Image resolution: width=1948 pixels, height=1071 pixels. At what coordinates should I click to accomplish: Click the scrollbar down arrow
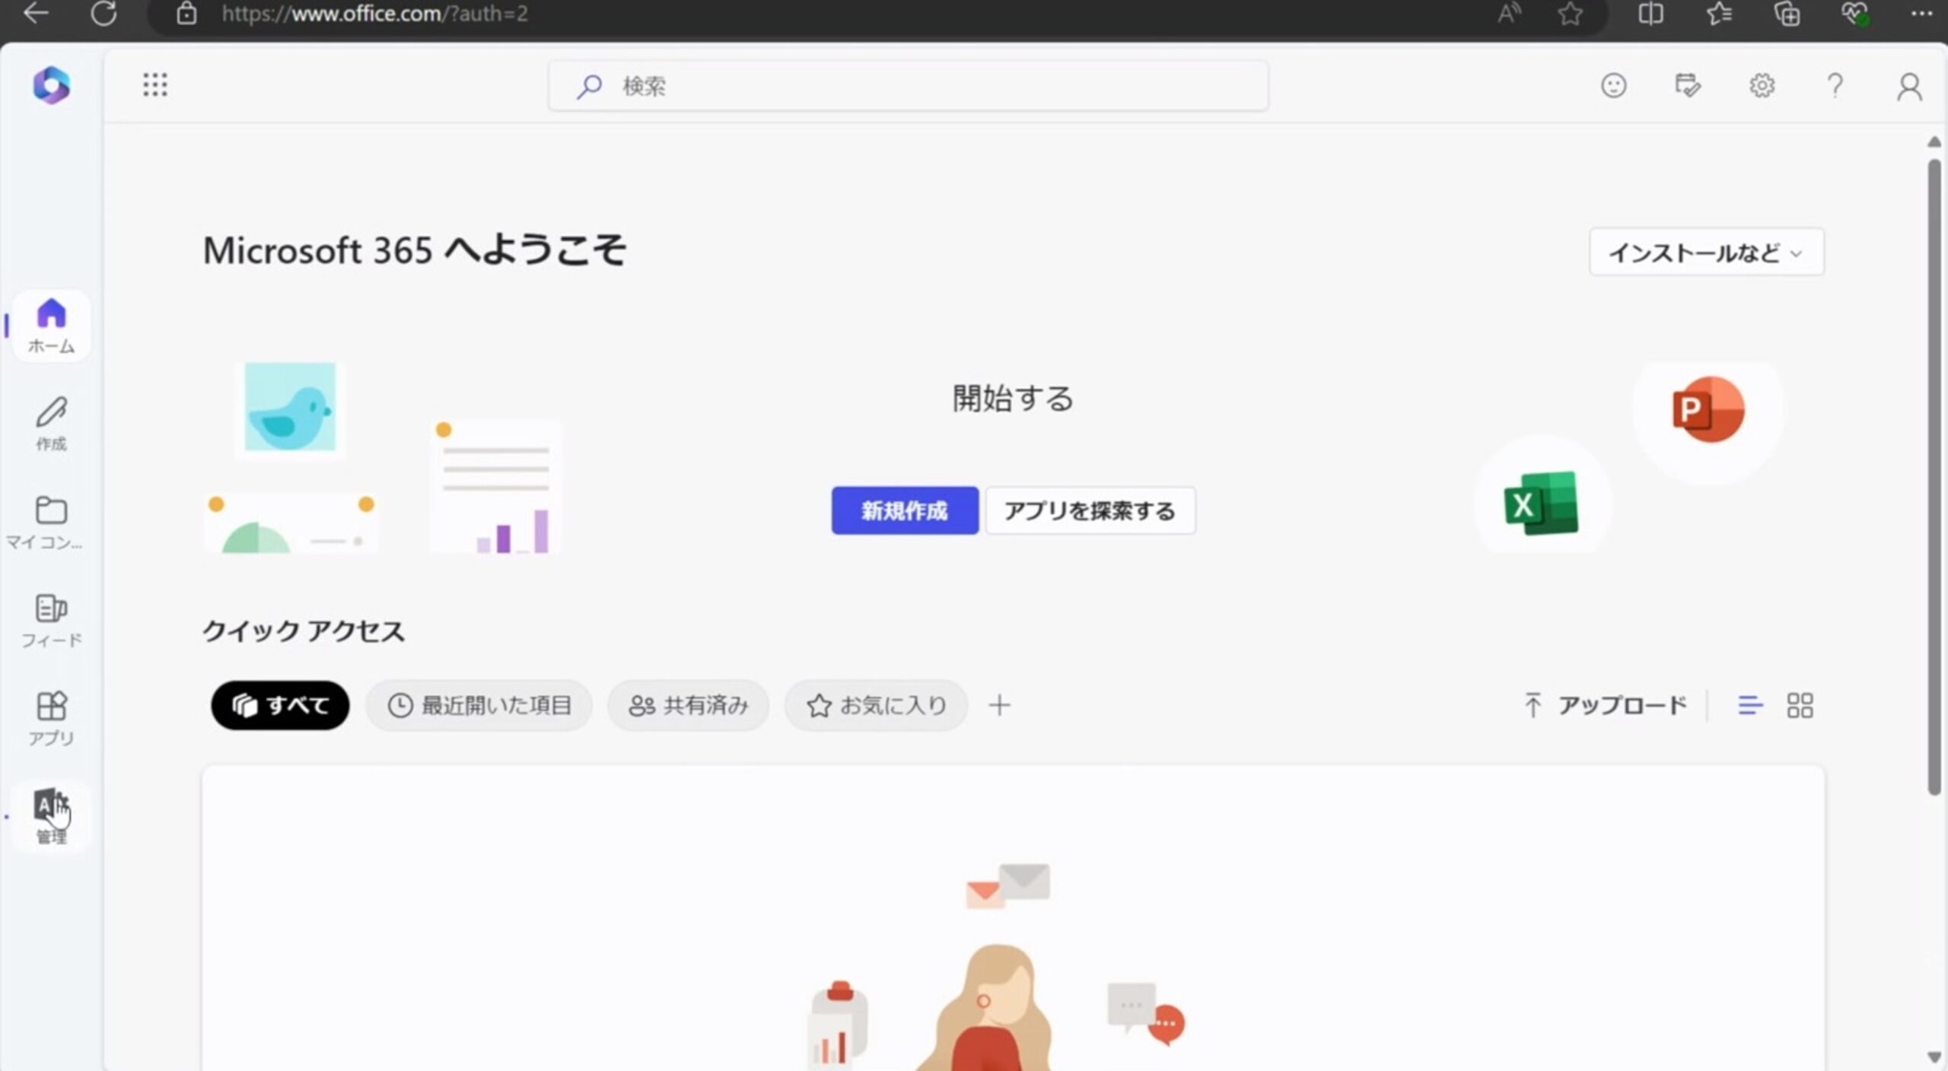tap(1934, 1057)
